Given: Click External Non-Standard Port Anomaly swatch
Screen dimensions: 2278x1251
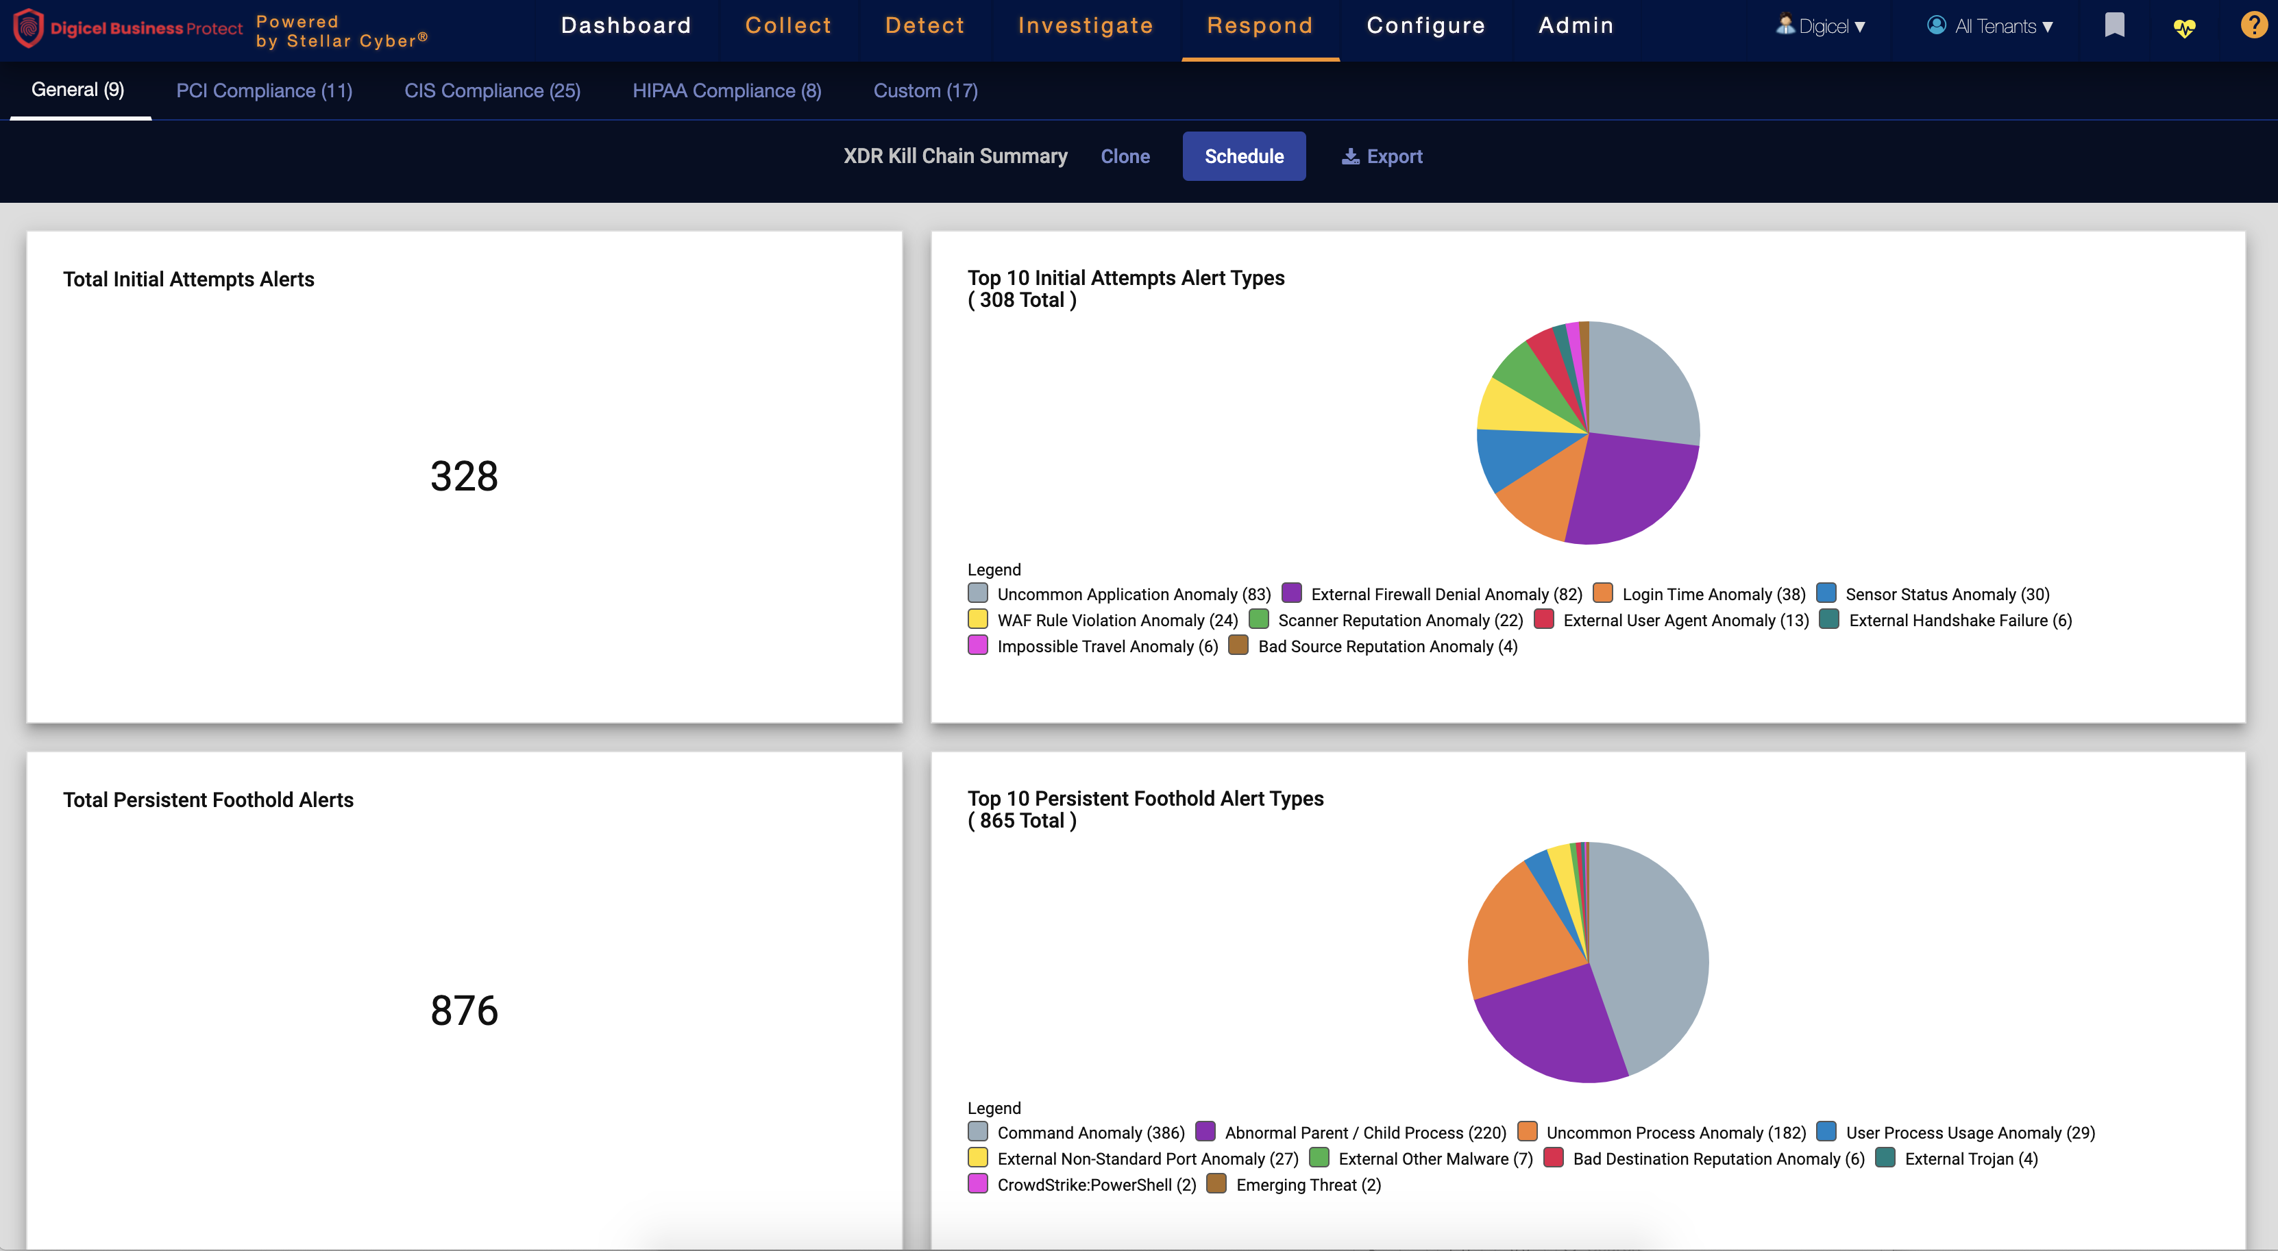Looking at the screenshot, I should (977, 1157).
